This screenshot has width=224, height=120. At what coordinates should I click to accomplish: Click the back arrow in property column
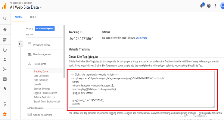(20, 44)
